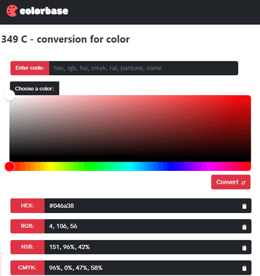Screen dimensions: 260x276
Task: Copy the RGB value with clipboard icon
Action: tap(244, 227)
